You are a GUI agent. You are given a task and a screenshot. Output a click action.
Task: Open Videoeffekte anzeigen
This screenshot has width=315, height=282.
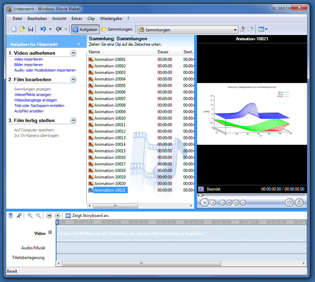tap(33, 95)
